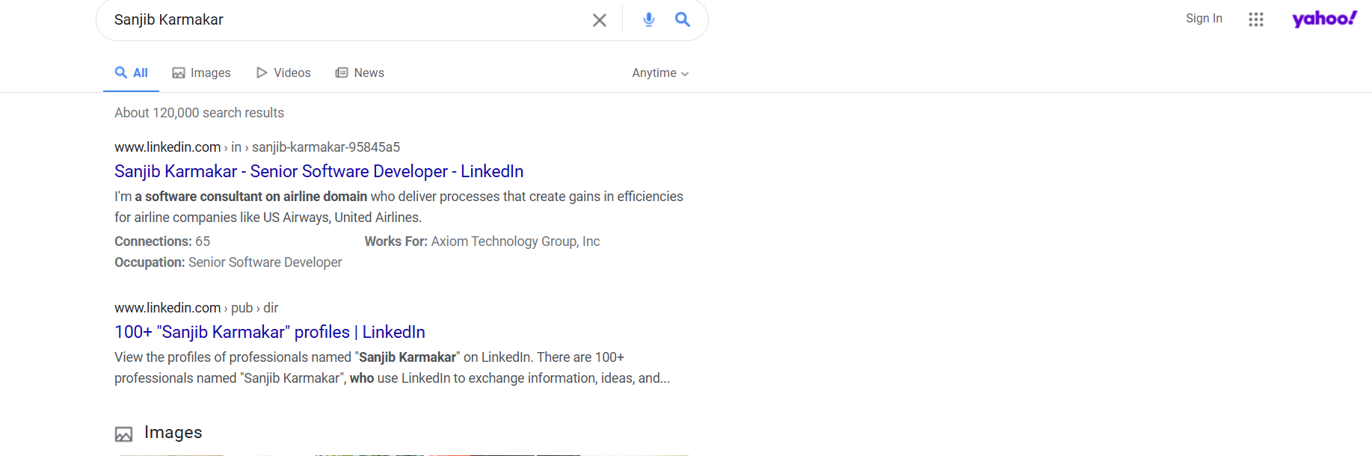
Task: Click the linkedin.com sanjib-karmakar-95845a5 URL breadcrumb
Action: tap(256, 147)
